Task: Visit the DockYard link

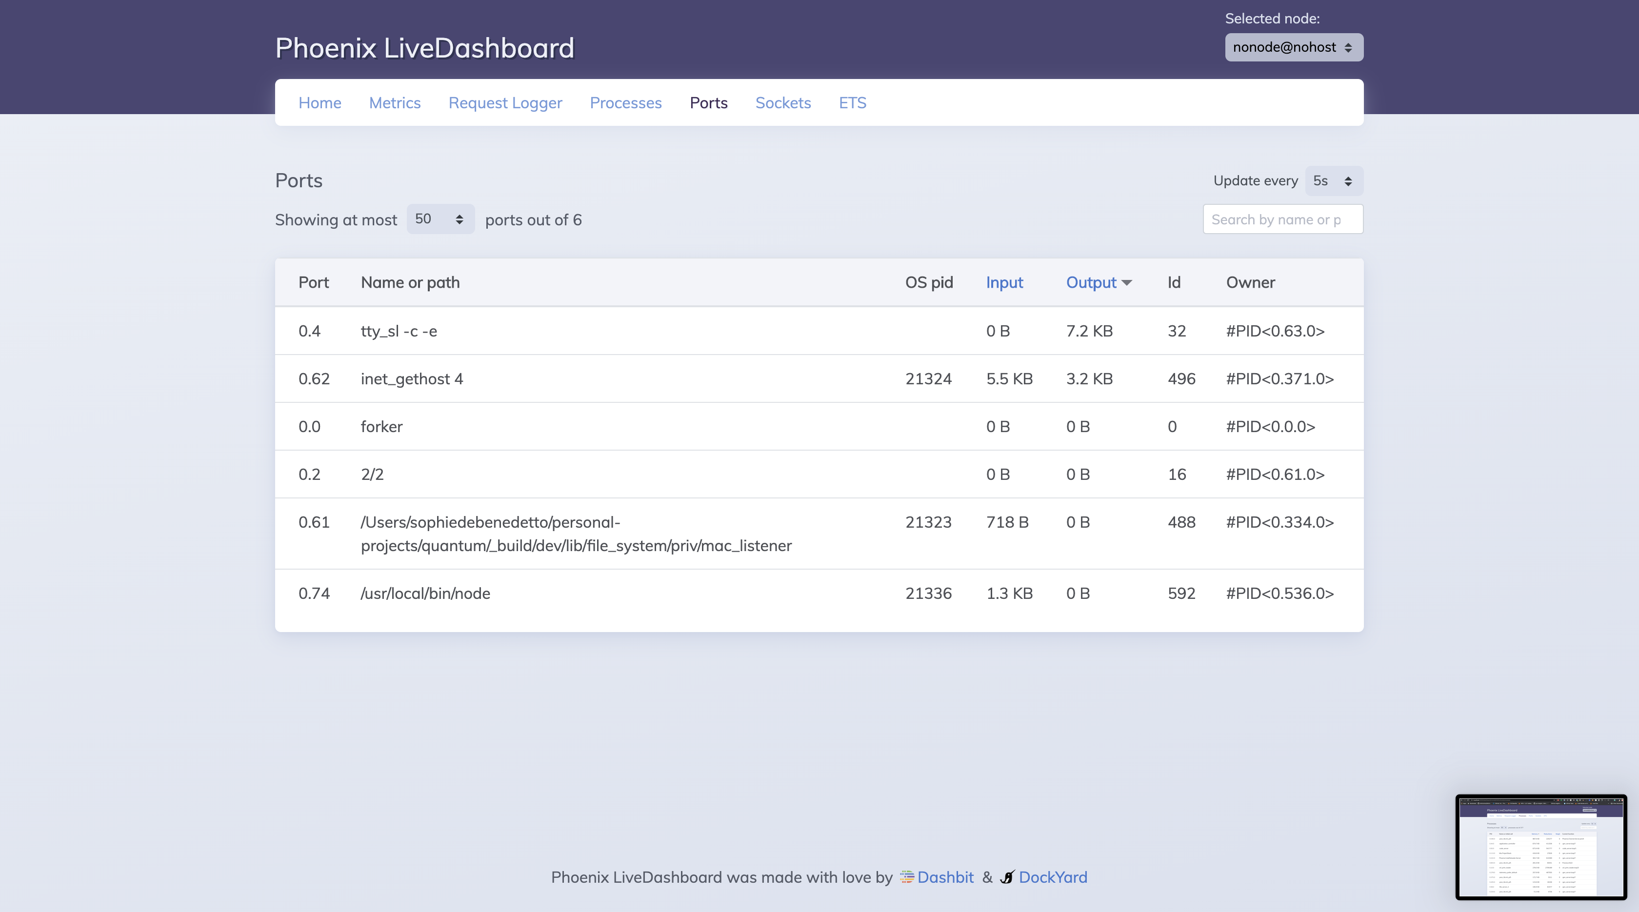Action: [x=1052, y=877]
